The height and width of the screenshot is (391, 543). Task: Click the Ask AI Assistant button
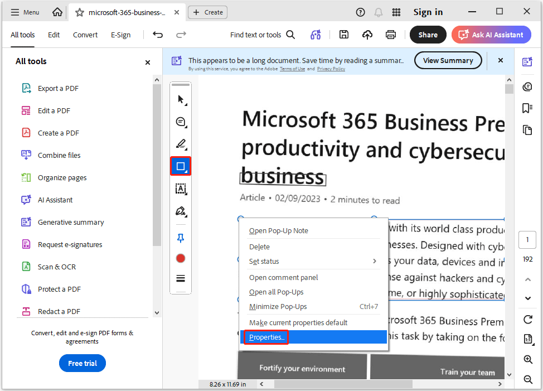[491, 35]
